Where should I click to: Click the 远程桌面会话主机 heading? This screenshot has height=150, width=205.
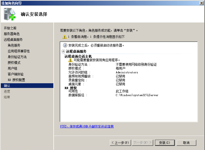click(78, 56)
